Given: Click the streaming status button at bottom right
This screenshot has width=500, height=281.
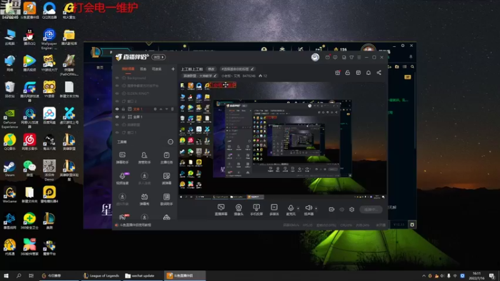Looking at the screenshot, I should [x=371, y=209].
